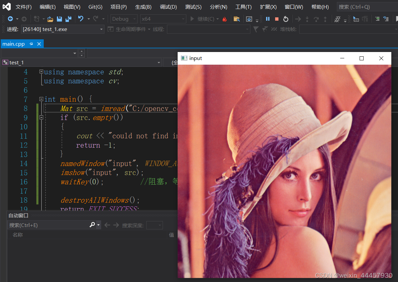Image resolution: width=398 pixels, height=282 pixels.
Task: Click the indent lines icon in toolbar
Action: [x=377, y=19]
